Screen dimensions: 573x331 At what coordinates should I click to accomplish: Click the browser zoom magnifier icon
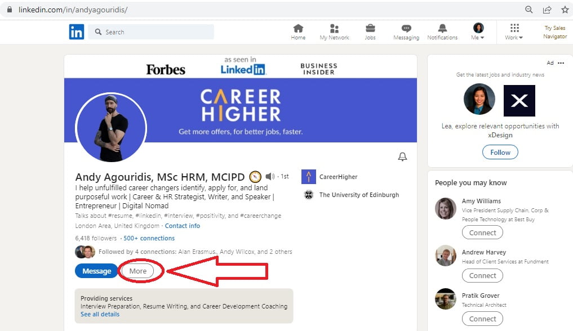point(529,10)
